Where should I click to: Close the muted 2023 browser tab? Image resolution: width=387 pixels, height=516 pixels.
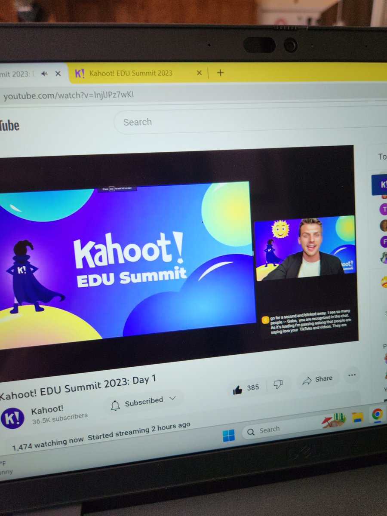point(58,74)
